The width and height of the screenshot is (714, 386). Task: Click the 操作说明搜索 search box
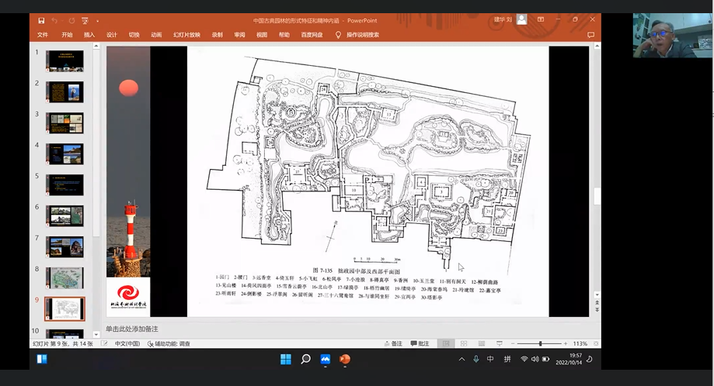point(362,35)
